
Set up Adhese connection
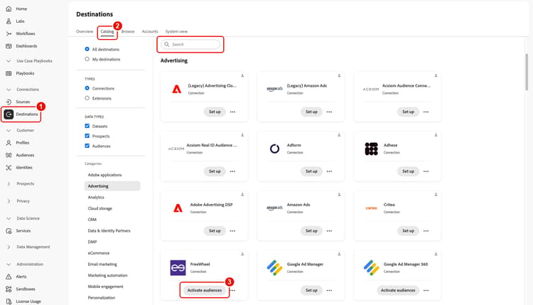[x=408, y=171]
